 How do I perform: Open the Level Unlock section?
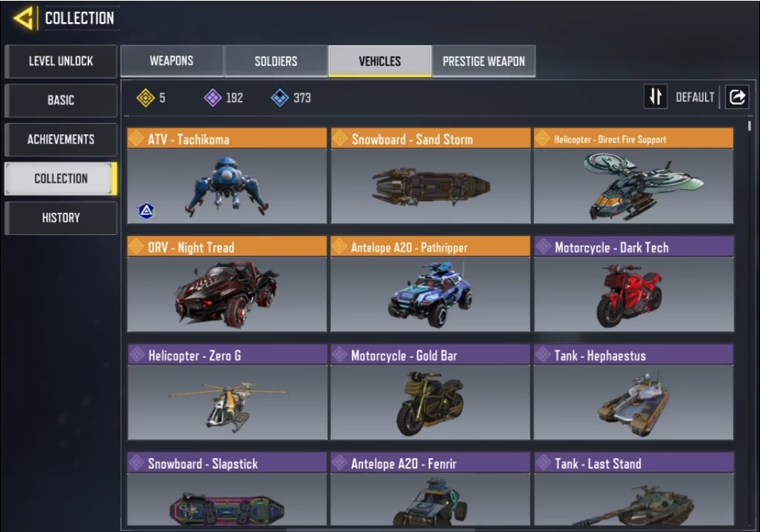61,61
